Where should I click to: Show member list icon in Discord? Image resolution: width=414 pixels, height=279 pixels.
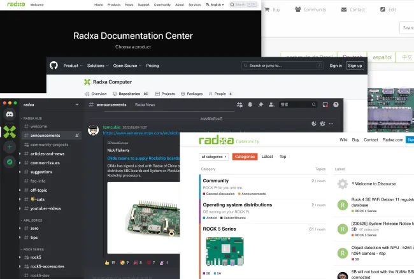pyautogui.click(x=271, y=104)
